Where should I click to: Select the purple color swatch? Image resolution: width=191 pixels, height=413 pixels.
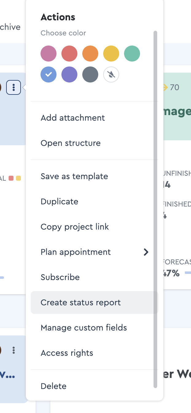(x=69, y=74)
